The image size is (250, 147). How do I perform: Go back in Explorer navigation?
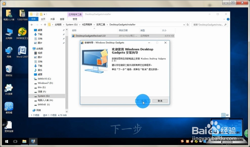point(32,25)
